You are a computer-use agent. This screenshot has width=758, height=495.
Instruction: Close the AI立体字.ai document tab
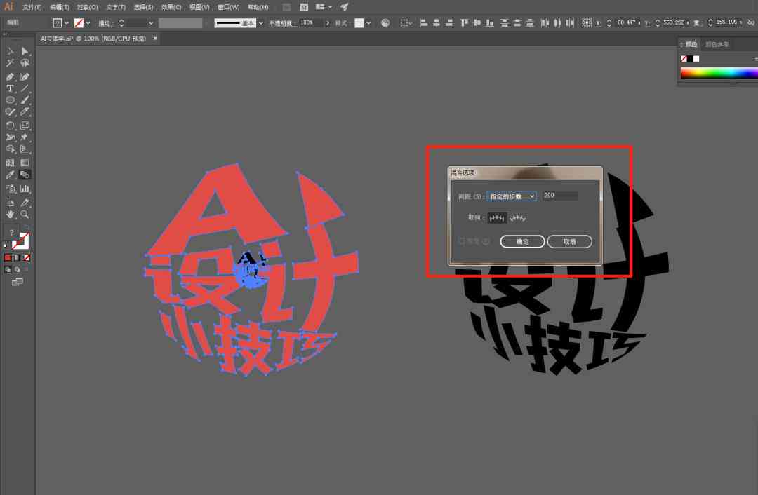[154, 39]
